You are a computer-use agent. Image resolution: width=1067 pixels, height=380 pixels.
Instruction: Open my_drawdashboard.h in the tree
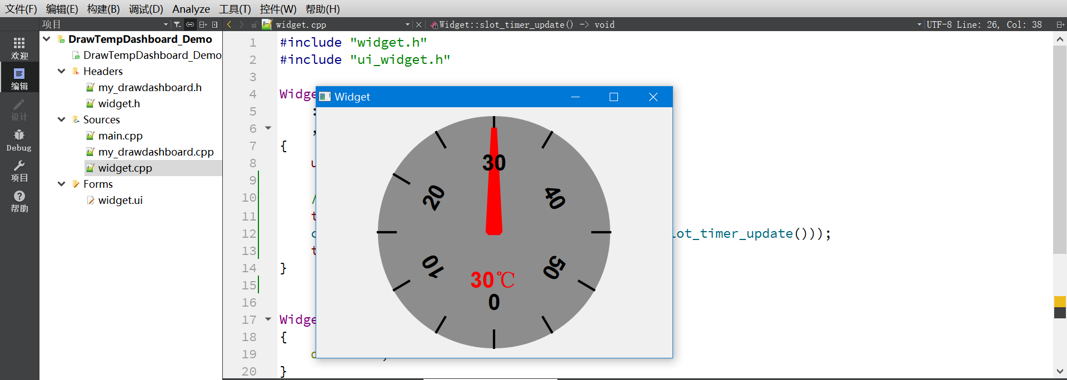click(149, 87)
